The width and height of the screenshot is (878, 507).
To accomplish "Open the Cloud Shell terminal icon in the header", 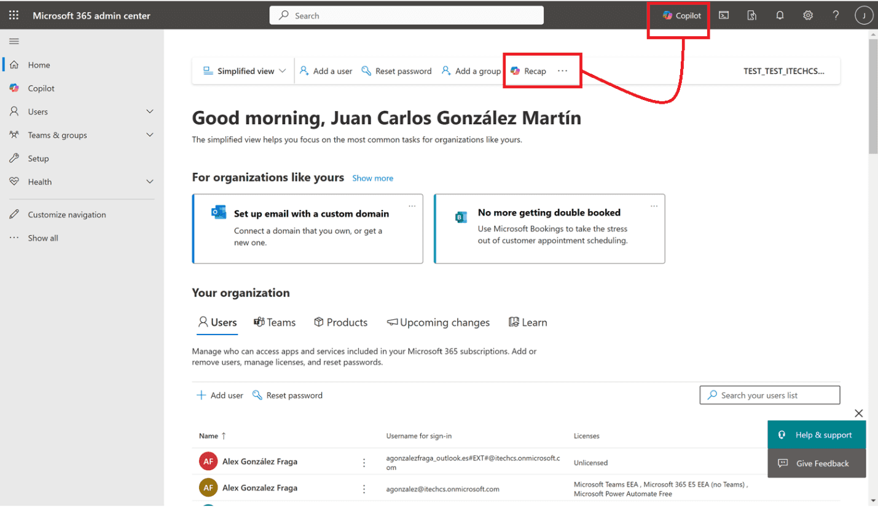I will pyautogui.click(x=724, y=15).
